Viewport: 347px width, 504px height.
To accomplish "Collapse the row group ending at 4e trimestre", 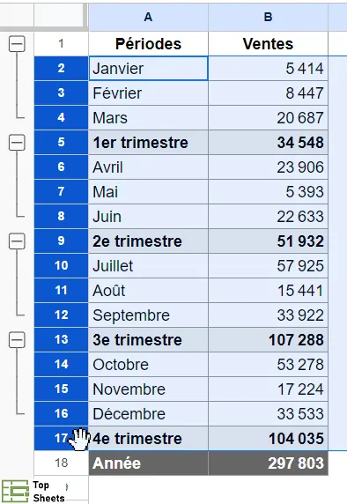I will (x=17, y=340).
